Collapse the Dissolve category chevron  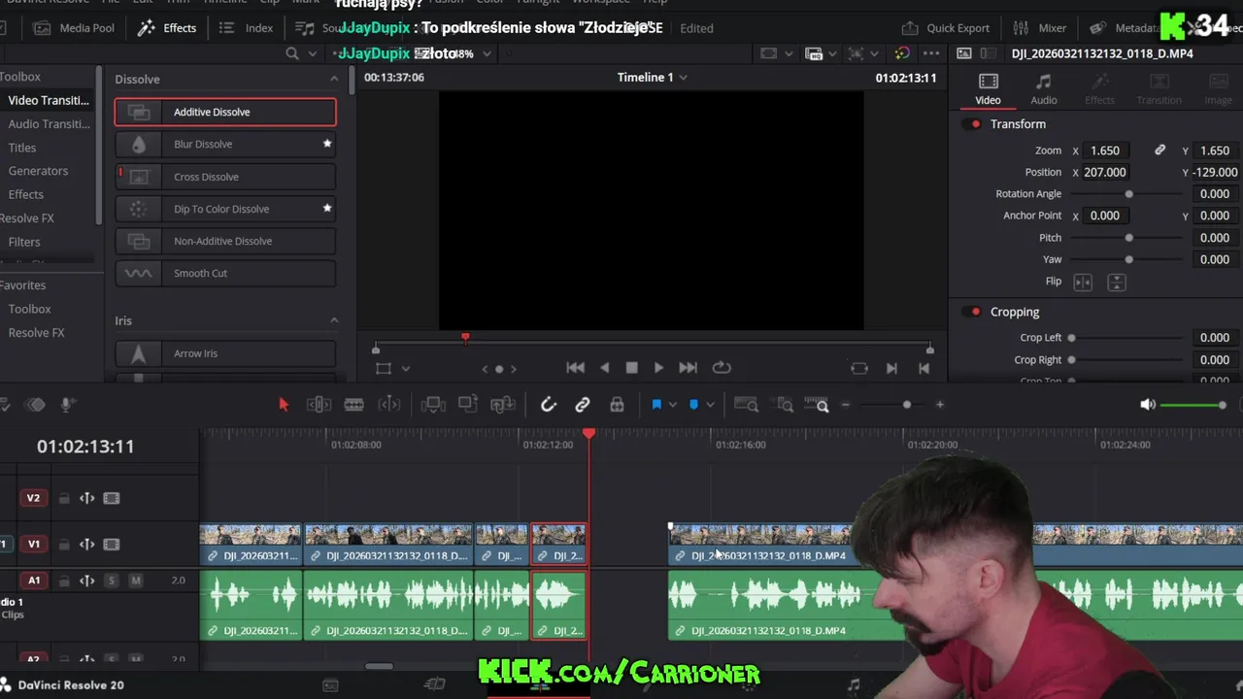click(334, 80)
